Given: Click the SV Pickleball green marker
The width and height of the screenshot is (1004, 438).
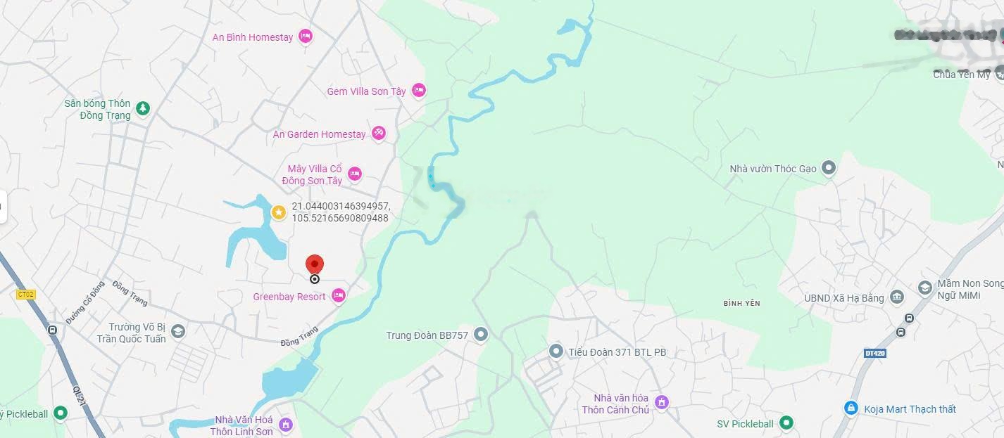Looking at the screenshot, I should click(786, 423).
